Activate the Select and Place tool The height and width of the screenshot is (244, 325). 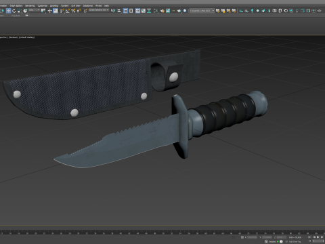(x=25, y=11)
